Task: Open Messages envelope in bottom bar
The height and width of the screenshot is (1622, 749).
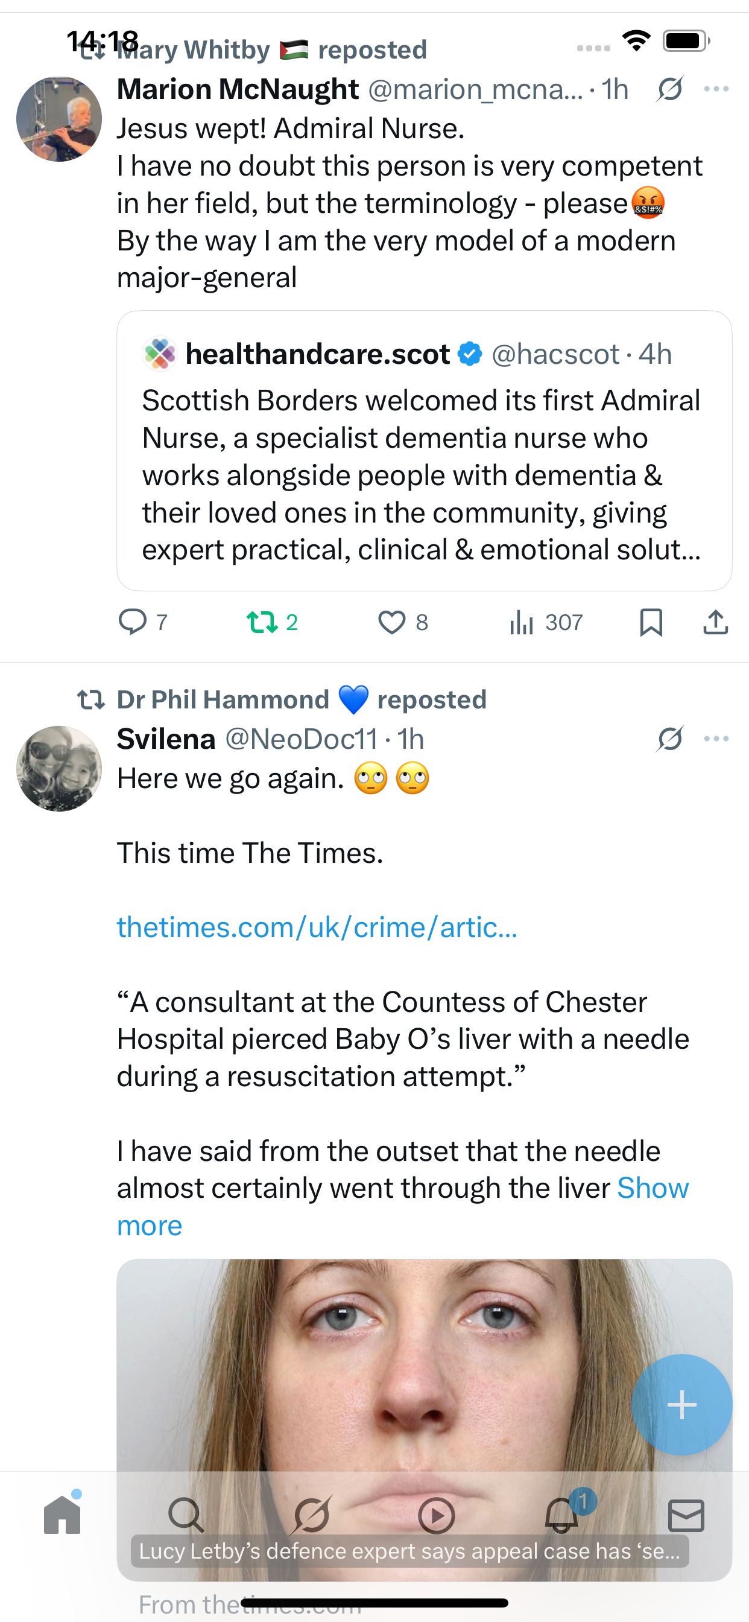Action: 686,1515
